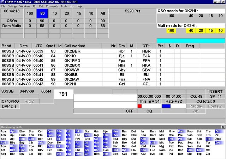Toggle the OFF status indicator
226x159 pixels.
129,111
